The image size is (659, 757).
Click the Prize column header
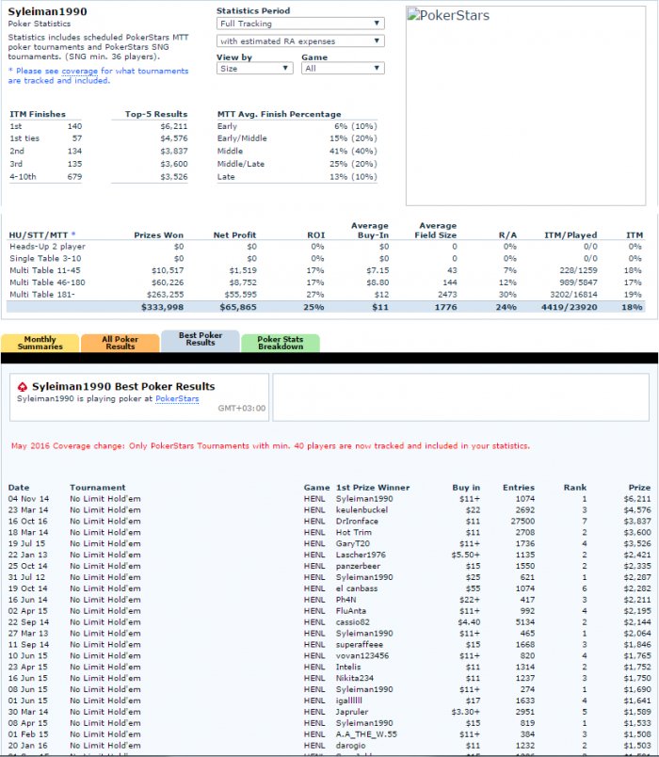639,488
